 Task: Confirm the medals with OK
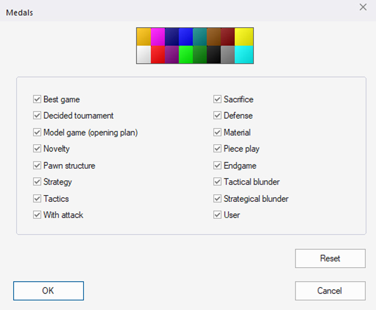(48, 291)
